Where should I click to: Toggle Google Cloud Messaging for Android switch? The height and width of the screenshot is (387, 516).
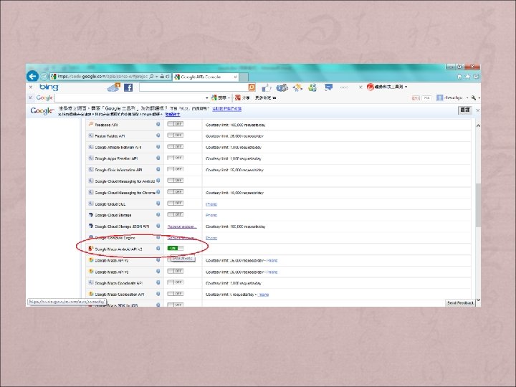point(176,181)
